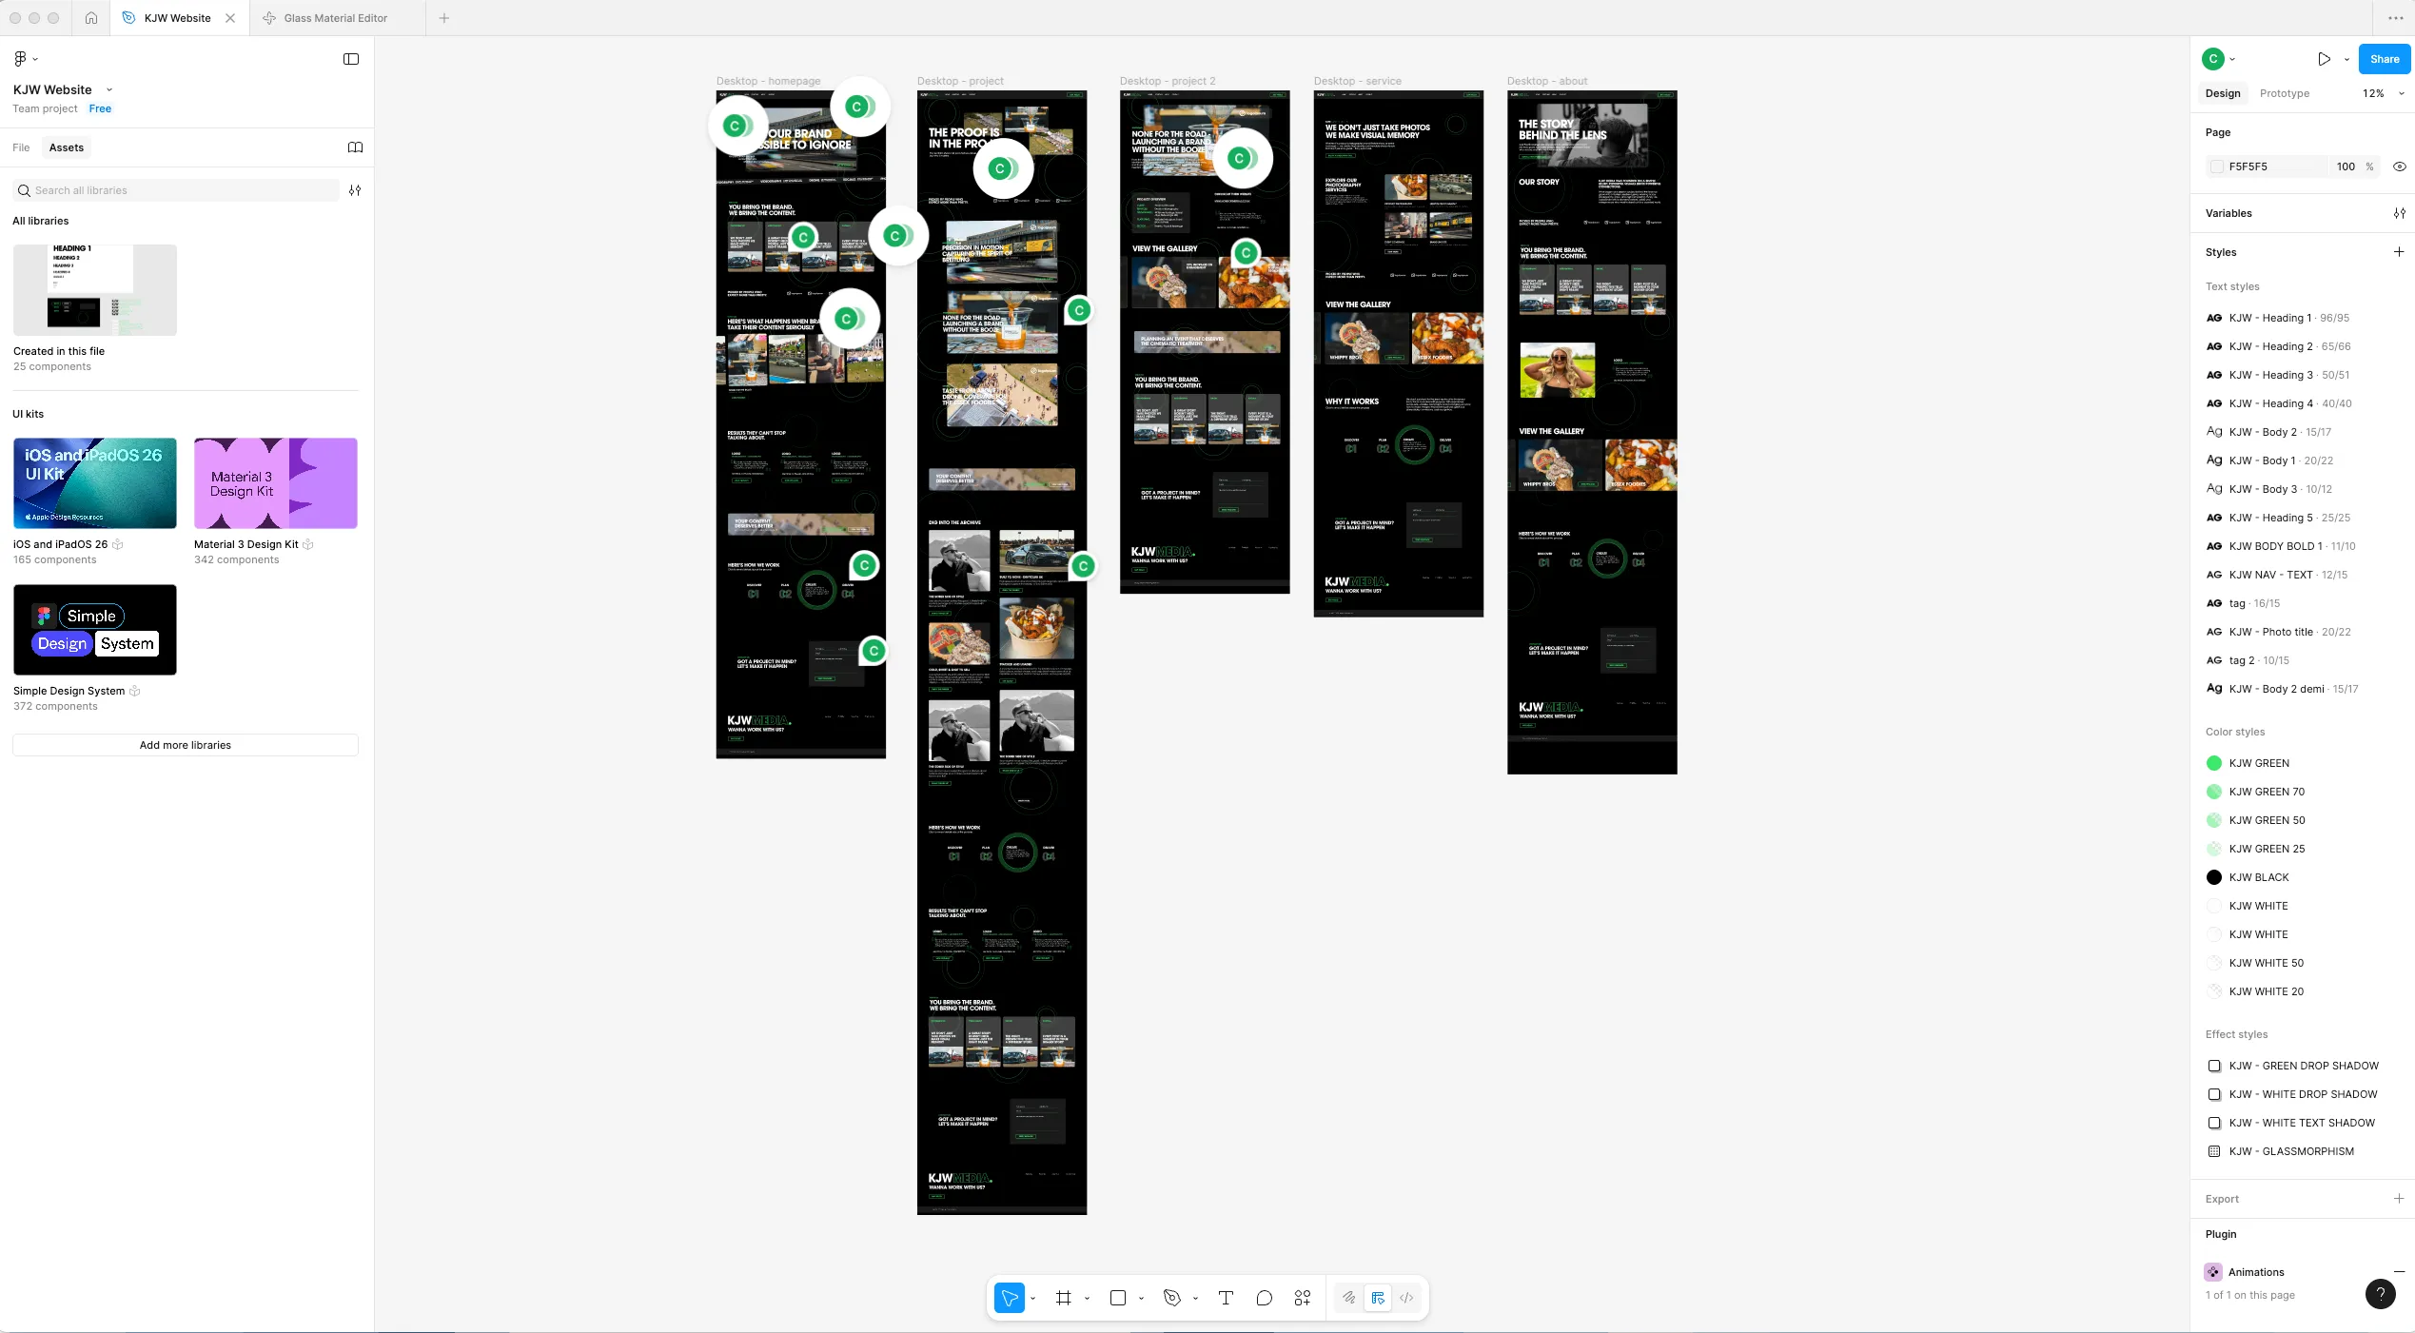The height and width of the screenshot is (1333, 2415).
Task: Select the Frame tool in bottom toolbar
Action: tap(1064, 1298)
